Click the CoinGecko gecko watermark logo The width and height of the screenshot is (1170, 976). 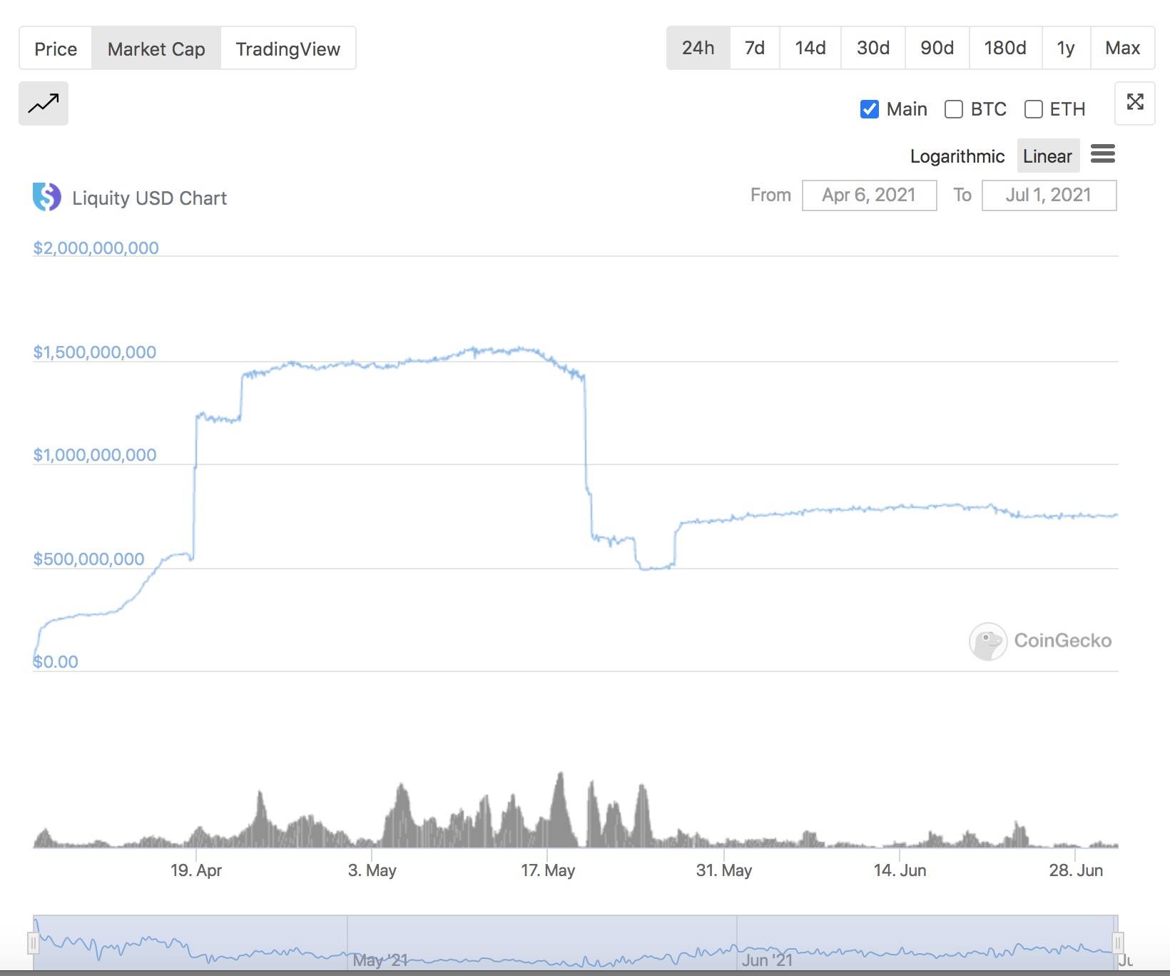coord(988,641)
